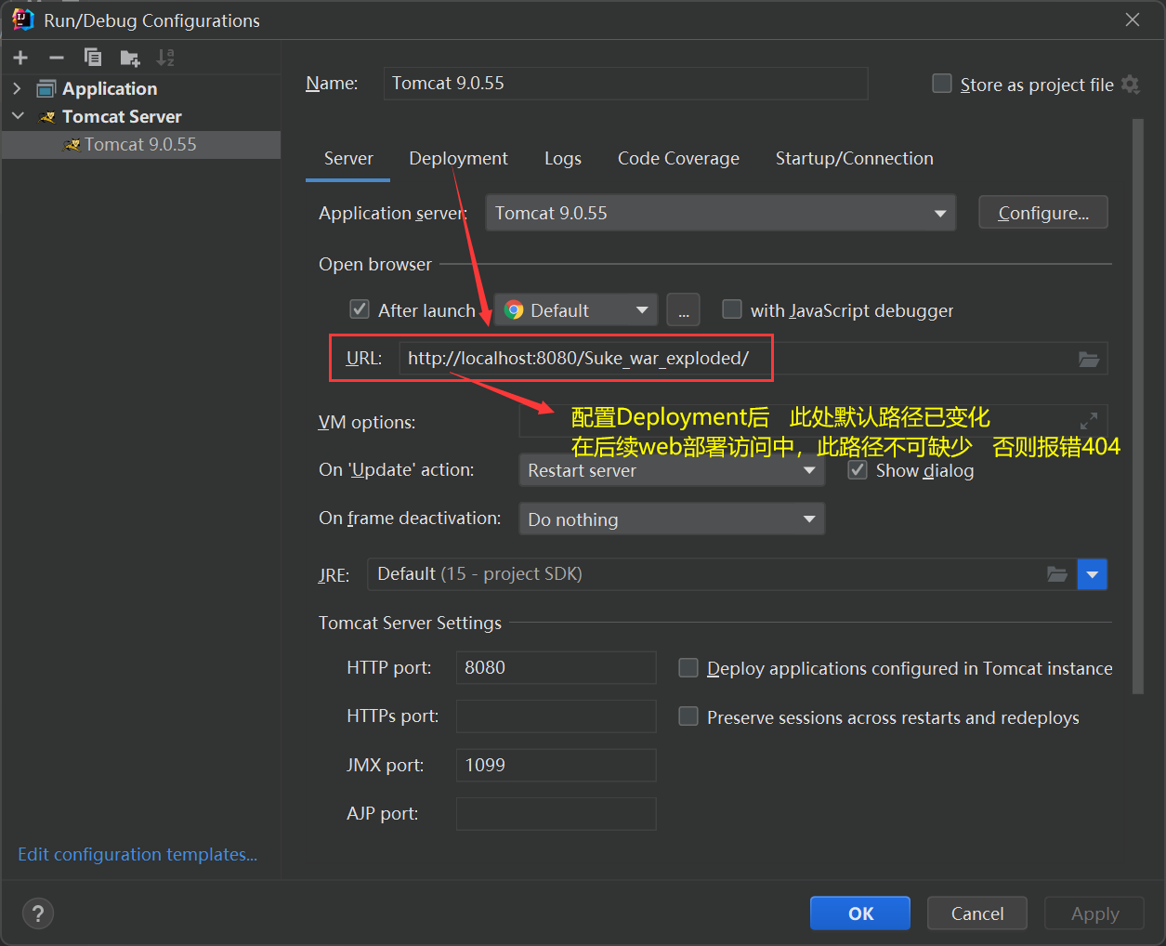Enable Deploy applications configured in Tomcat instance
Image resolution: width=1166 pixels, height=946 pixels.
click(688, 667)
